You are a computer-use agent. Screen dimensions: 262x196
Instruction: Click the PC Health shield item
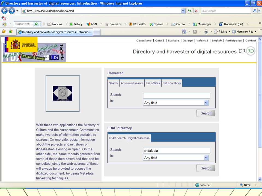click(x=137, y=24)
